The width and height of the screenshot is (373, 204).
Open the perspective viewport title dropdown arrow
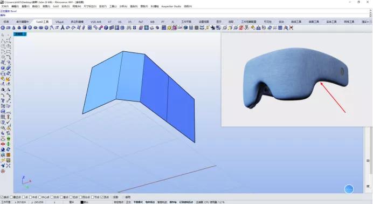(x=25, y=34)
